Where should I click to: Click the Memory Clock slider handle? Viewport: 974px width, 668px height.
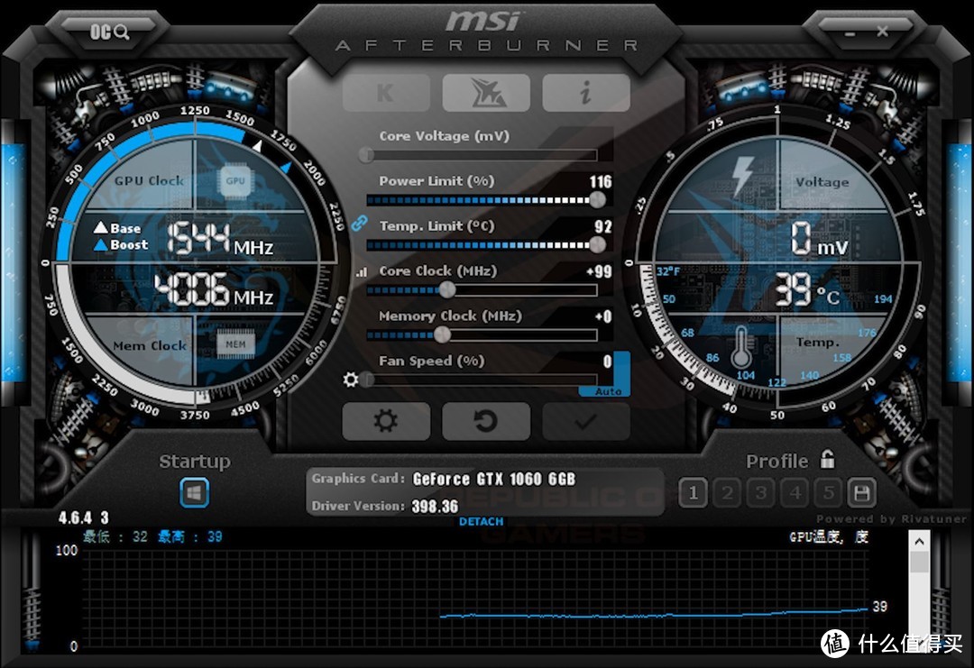442,335
